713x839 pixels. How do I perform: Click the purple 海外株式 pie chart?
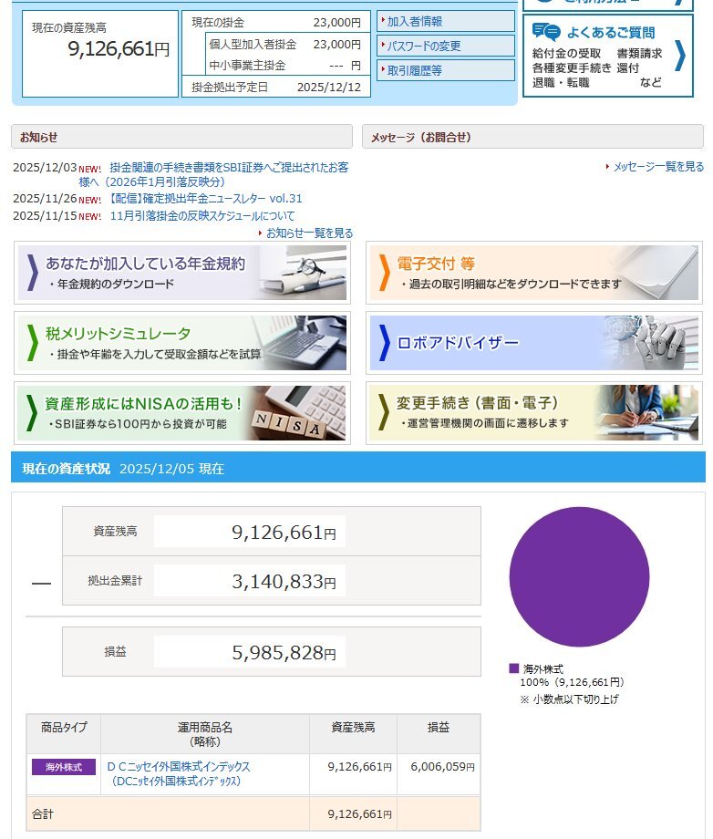click(579, 576)
